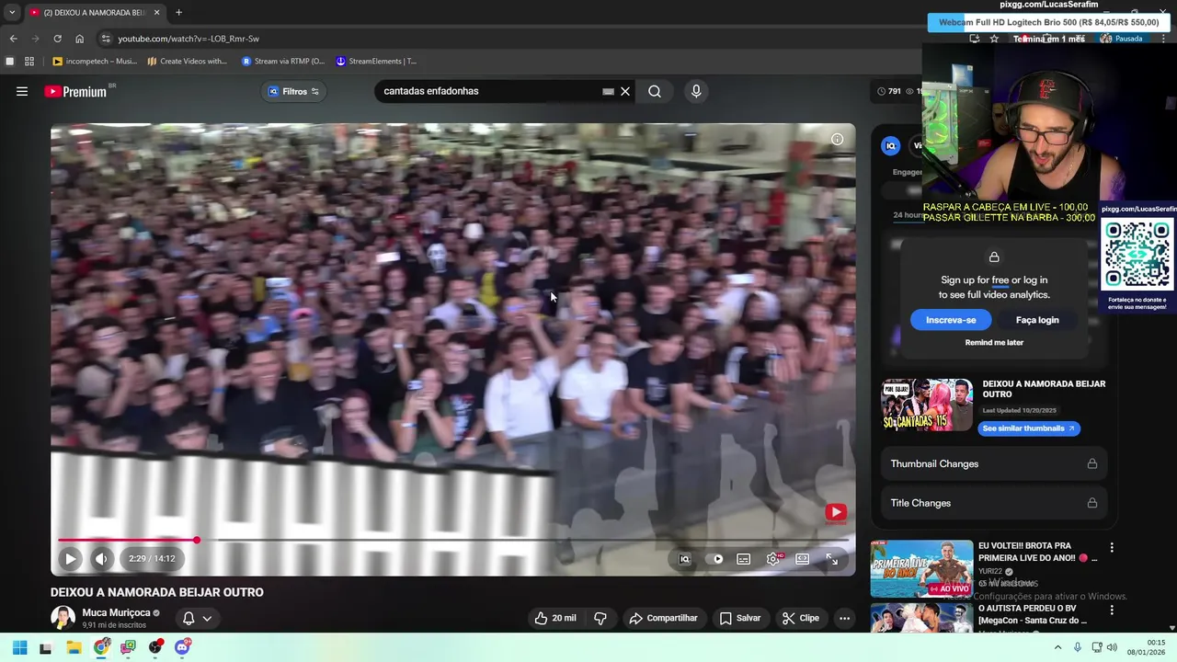Open See similar thumbnails link
This screenshot has height=662, width=1177.
pos(1028,428)
